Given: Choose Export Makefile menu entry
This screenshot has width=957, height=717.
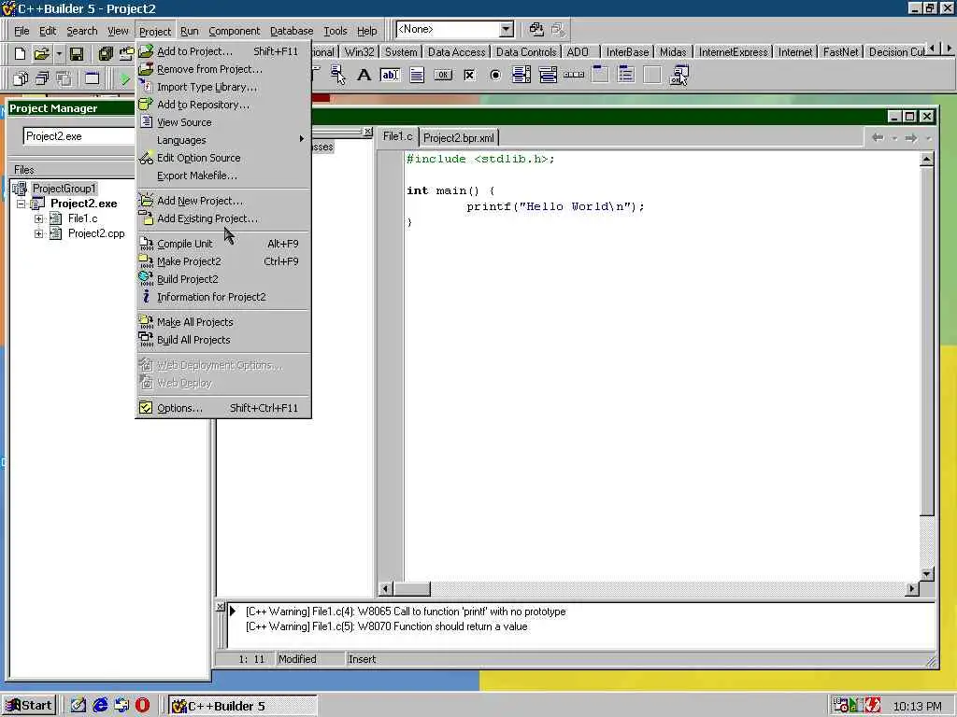Looking at the screenshot, I should (x=222, y=176).
